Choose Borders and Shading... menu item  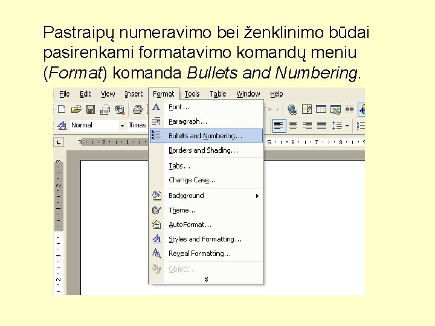(x=206, y=150)
